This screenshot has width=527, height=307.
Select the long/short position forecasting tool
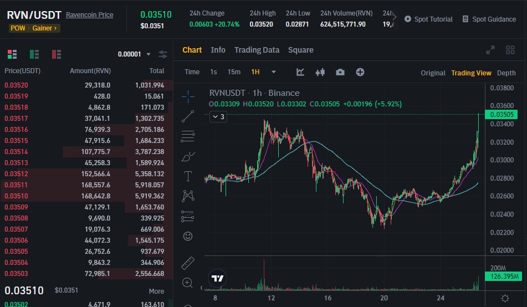click(x=187, y=216)
